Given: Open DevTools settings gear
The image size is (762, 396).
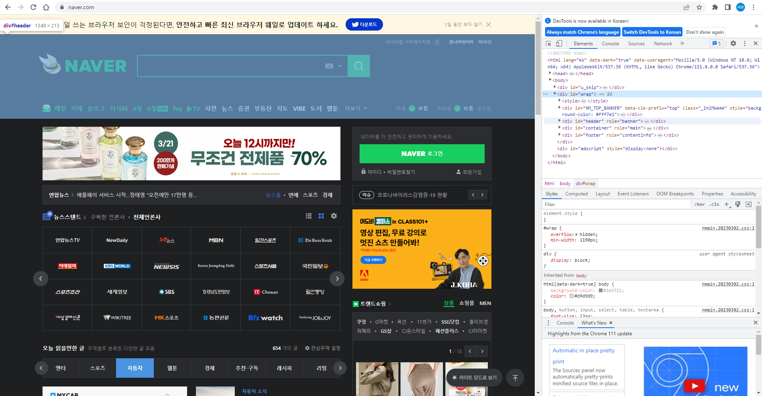Looking at the screenshot, I should (733, 43).
